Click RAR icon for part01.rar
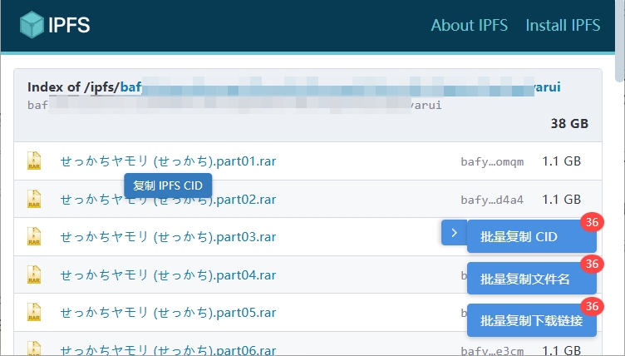The width and height of the screenshot is (625, 356). click(34, 161)
